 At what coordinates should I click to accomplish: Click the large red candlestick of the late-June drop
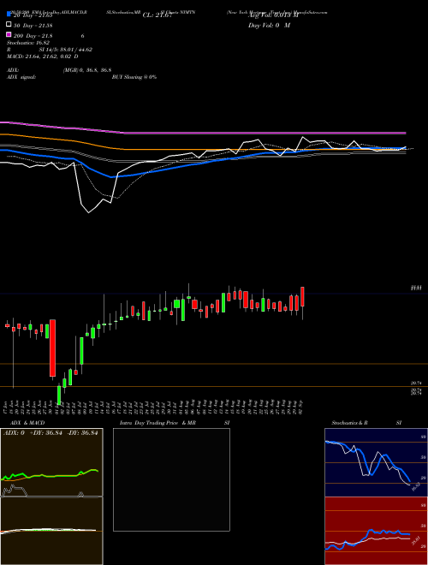point(52,348)
